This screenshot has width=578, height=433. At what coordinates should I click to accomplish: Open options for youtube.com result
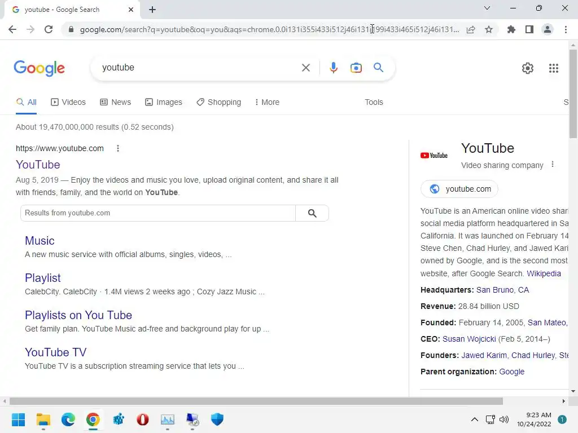[118, 148]
